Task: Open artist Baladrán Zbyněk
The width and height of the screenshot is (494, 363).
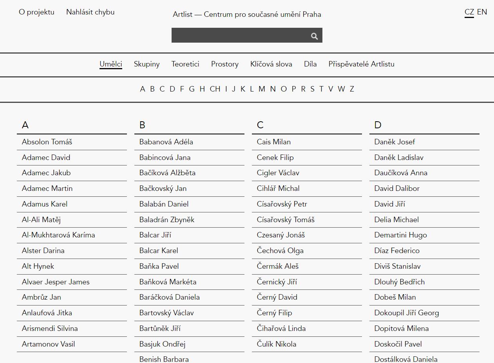Action: tap(167, 220)
